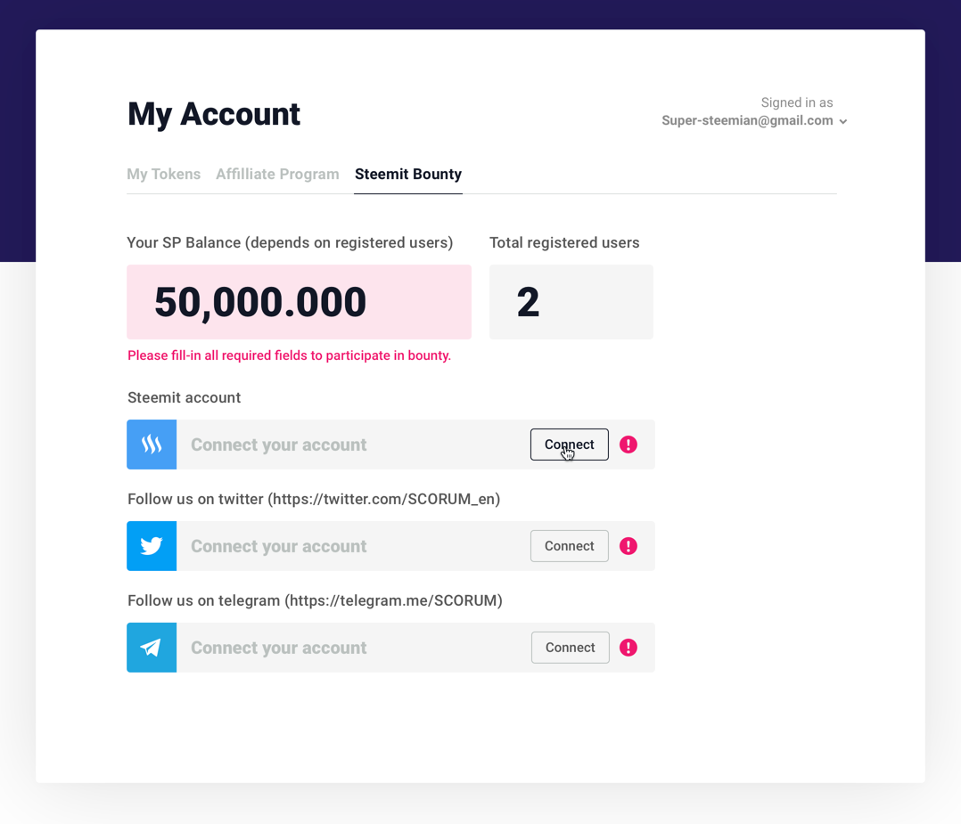Click Twitter row warning exclamation icon

pyautogui.click(x=628, y=546)
